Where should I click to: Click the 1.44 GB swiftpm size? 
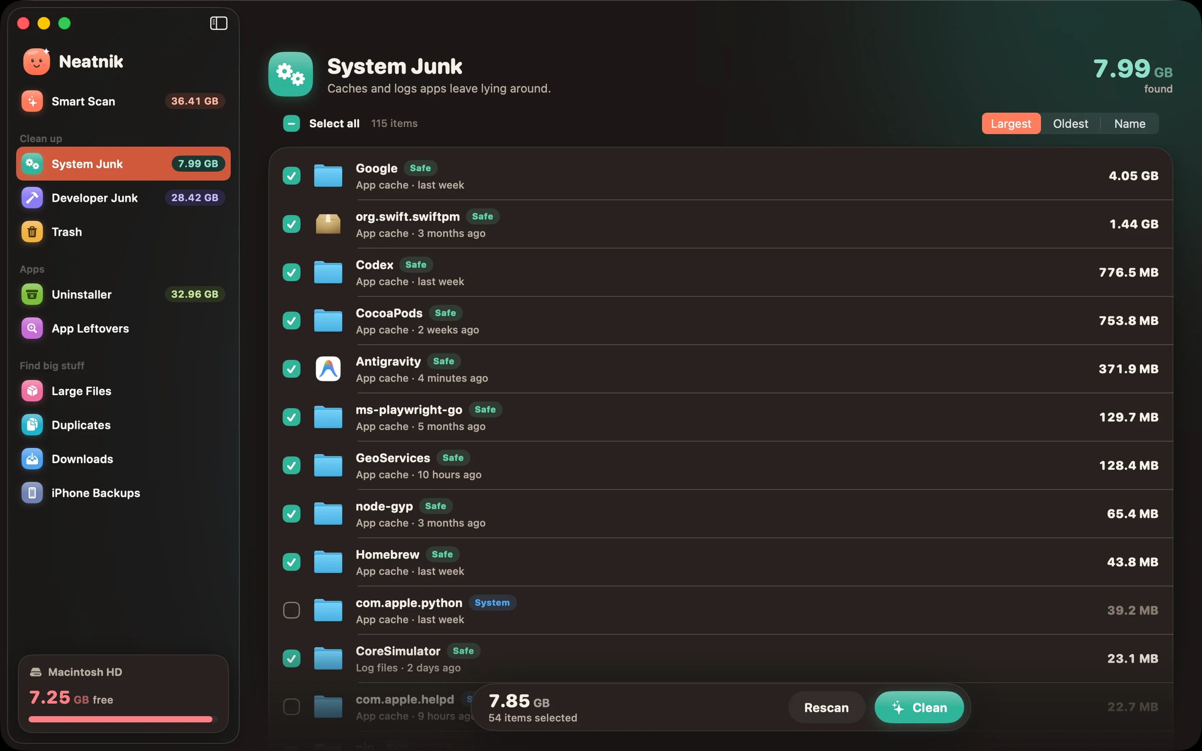point(1134,224)
